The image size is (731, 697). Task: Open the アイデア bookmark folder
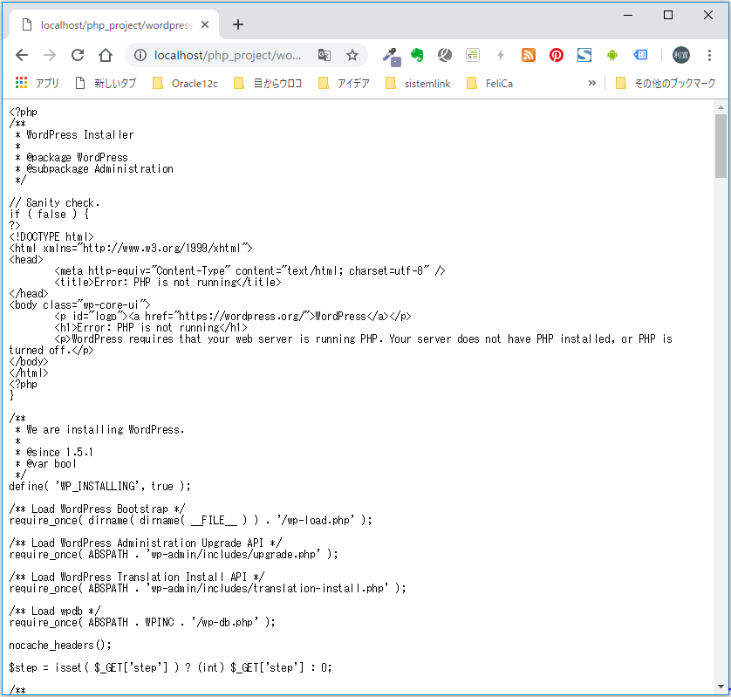[344, 84]
